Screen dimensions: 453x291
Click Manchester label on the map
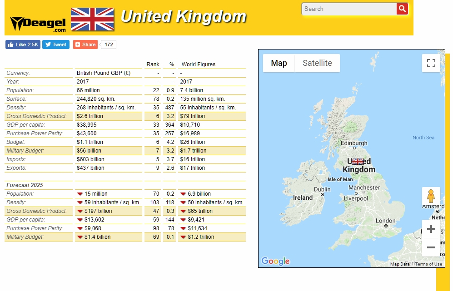click(x=364, y=187)
